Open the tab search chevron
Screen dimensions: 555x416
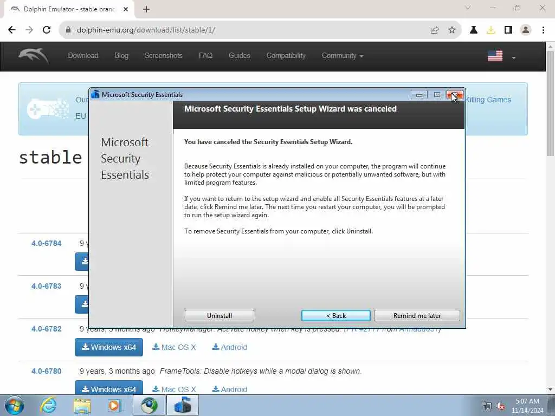pos(468,8)
